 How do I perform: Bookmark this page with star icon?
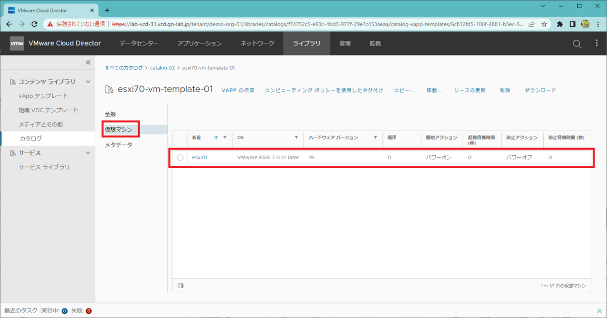[x=544, y=24]
